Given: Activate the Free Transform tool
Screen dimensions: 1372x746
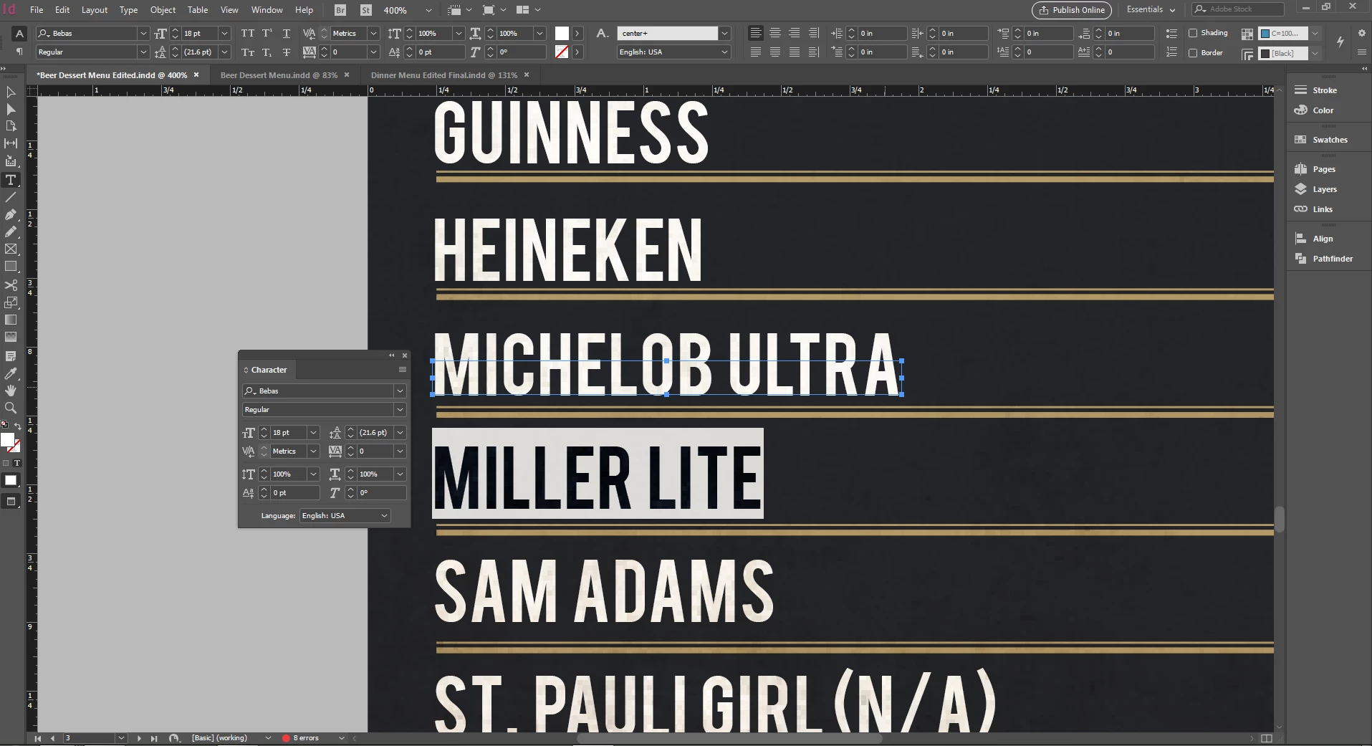Looking at the screenshot, I should coord(11,302).
